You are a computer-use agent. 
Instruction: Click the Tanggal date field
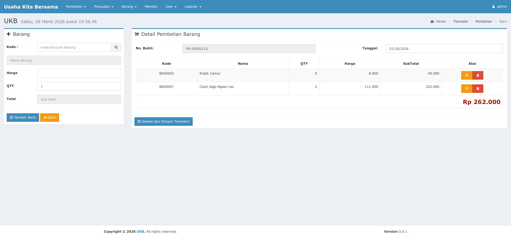coord(444,49)
